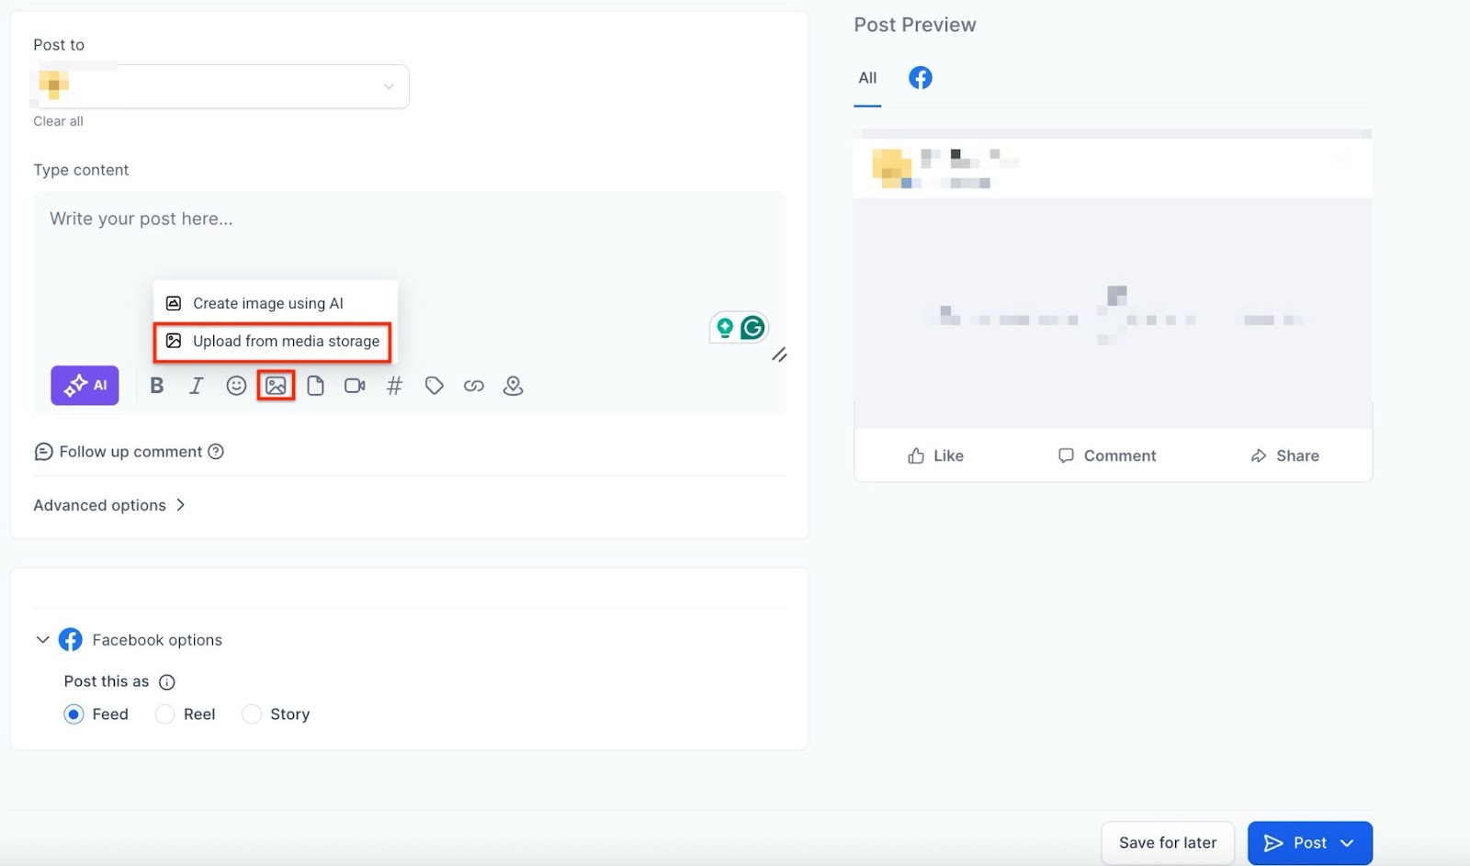The width and height of the screenshot is (1470, 866).
Task: Insert a link with the chain icon
Action: pos(473,386)
